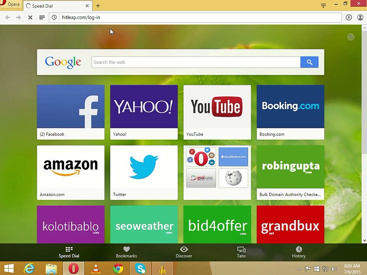367x275 pixels.
Task: Open the user account icon
Action: click(360, 17)
